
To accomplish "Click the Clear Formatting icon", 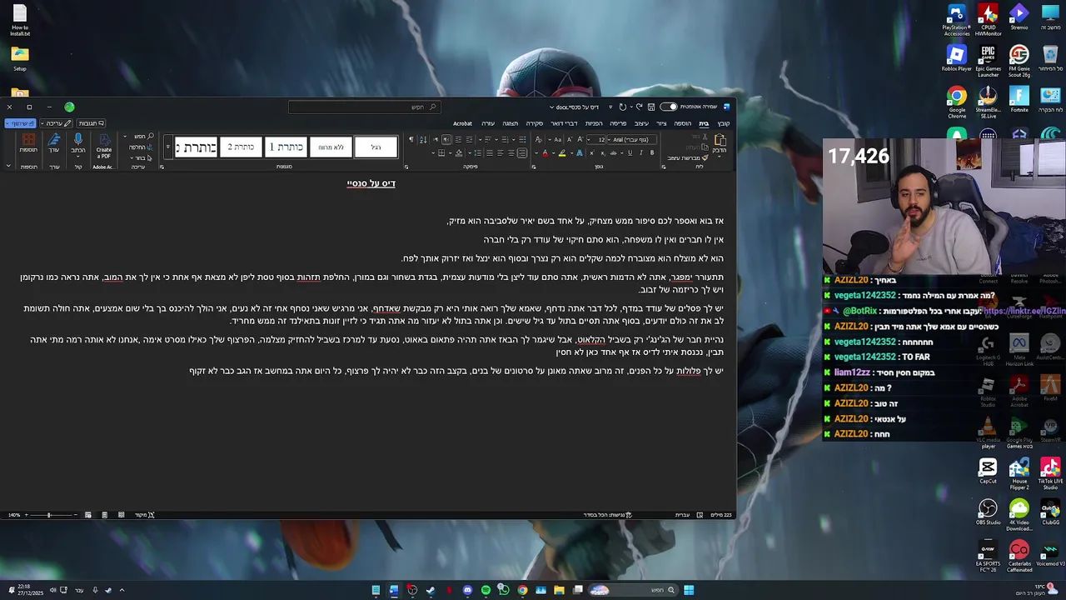I will click(x=538, y=139).
